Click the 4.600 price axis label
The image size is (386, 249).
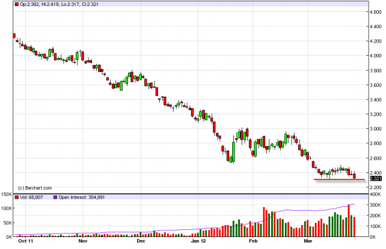pos(376,12)
